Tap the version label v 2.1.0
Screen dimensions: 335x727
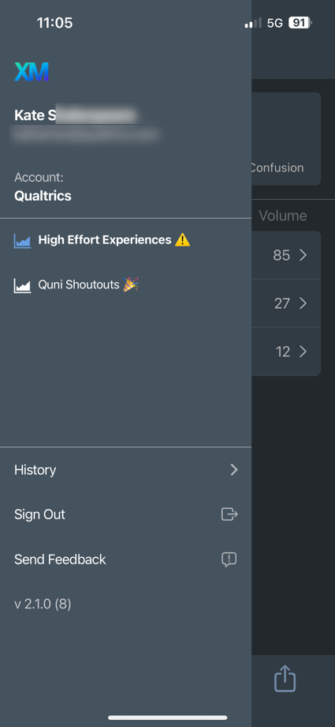[43, 605]
